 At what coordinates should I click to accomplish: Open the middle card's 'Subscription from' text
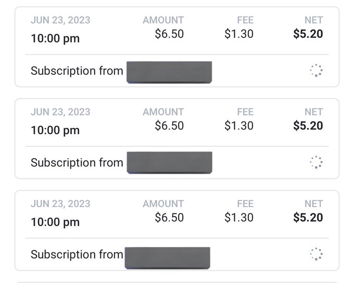click(x=77, y=163)
